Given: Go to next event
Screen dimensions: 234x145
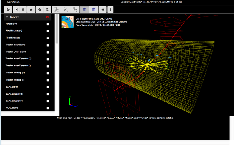Looking at the screenshot, I should pos(23,9).
